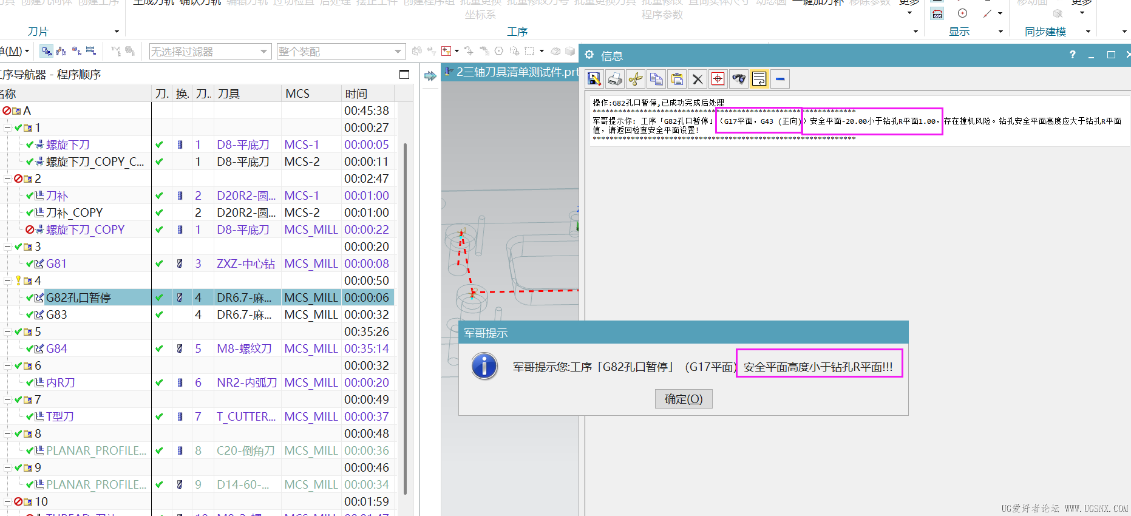Click circle center-point icon in 显示 group
The image size is (1131, 516).
point(963,13)
